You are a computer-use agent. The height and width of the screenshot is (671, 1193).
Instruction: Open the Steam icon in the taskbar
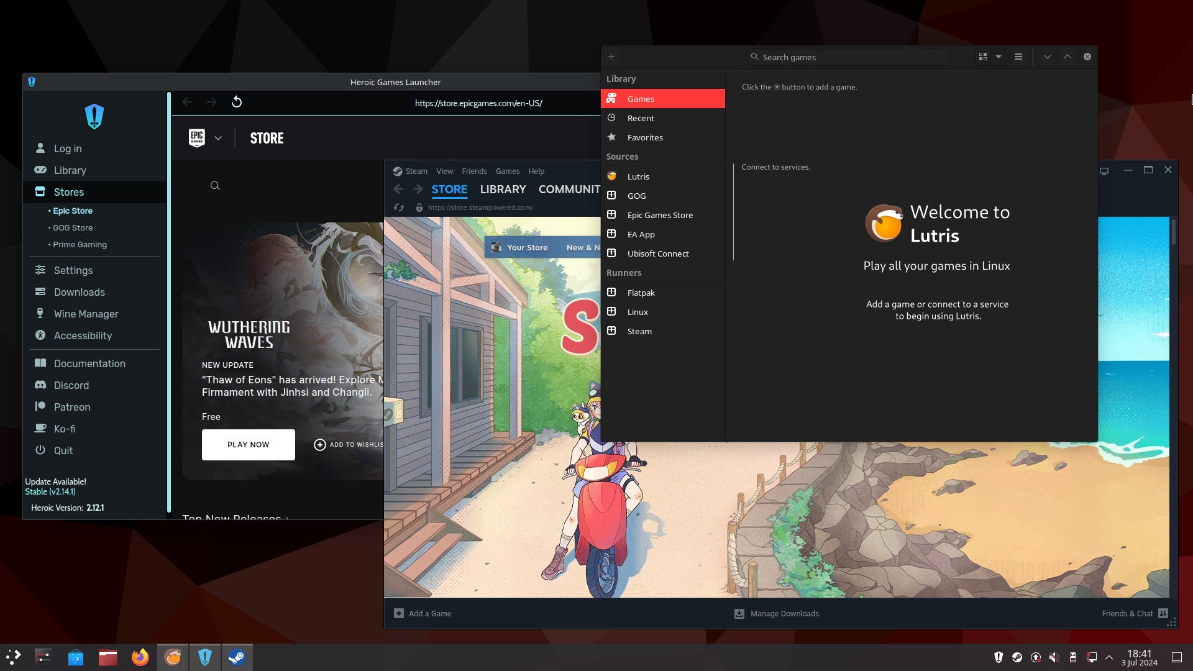[x=237, y=657]
